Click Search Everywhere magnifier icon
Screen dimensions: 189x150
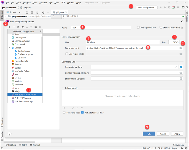tap(187, 8)
